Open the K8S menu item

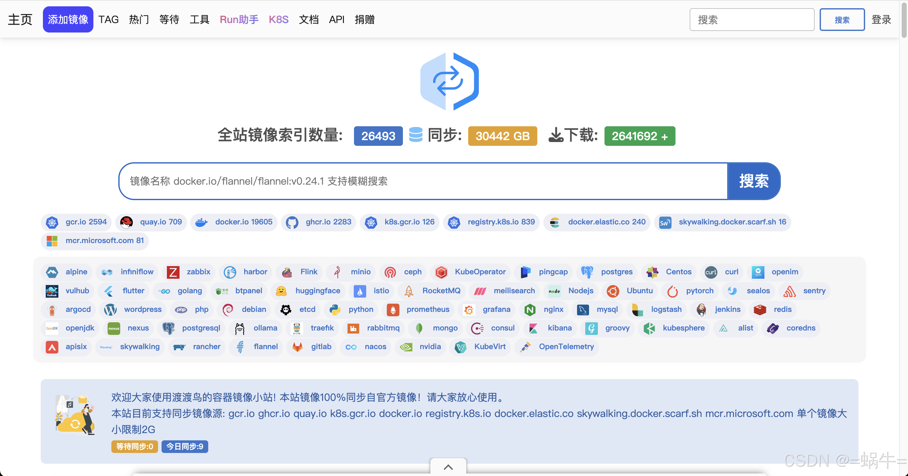(279, 19)
